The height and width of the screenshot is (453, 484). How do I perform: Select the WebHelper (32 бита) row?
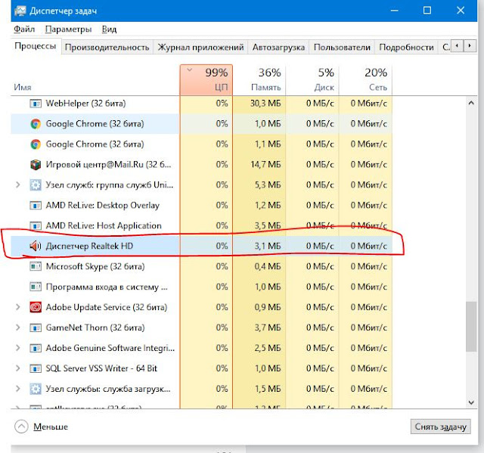click(202, 104)
